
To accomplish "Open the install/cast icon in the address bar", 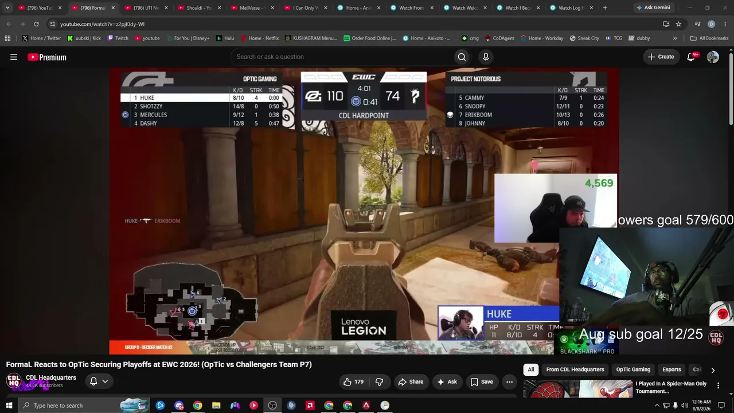I will 666,24.
